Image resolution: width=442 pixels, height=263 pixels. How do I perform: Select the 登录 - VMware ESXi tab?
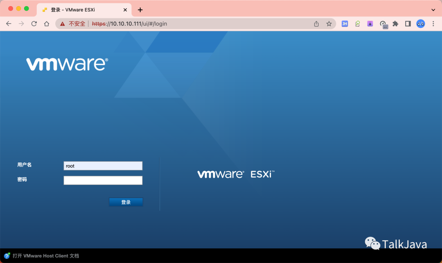point(84,9)
